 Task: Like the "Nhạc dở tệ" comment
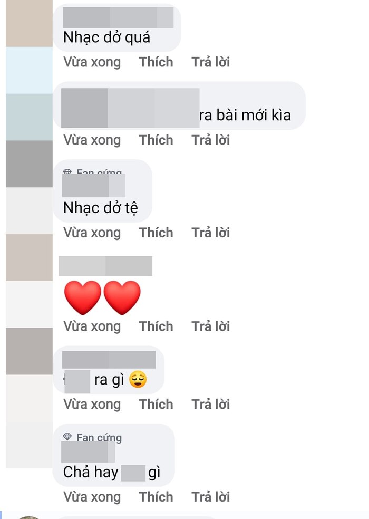[156, 233]
